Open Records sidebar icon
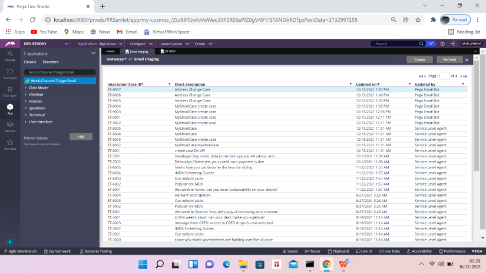The width and height of the screenshot is (486, 273). 10,127
